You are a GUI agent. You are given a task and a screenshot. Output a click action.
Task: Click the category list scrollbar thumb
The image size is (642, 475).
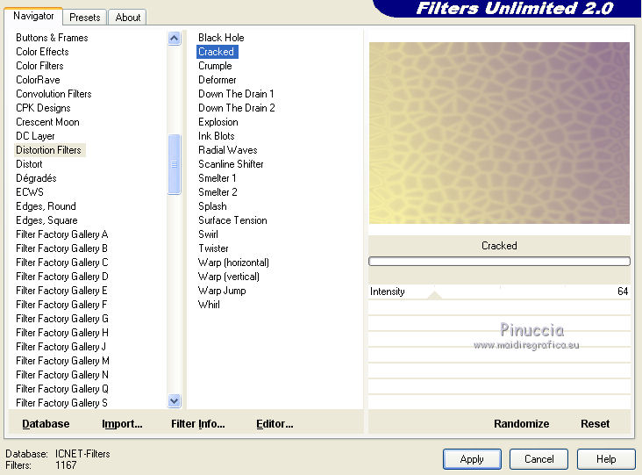(174, 164)
